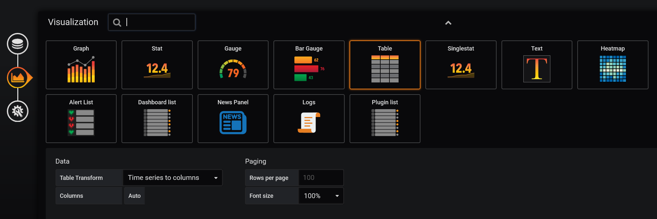This screenshot has height=219, width=657.
Task: Pick the Gauge visualization card
Action: [233, 65]
